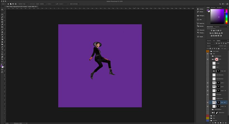Click the foreground color swatch in toolbar
The height and width of the screenshot is (124, 229).
pyautogui.click(x=2, y=66)
